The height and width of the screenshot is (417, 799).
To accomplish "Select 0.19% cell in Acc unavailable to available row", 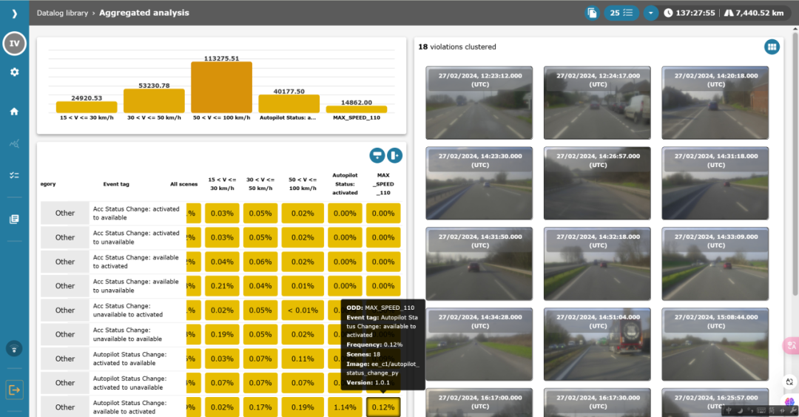I will (222, 334).
